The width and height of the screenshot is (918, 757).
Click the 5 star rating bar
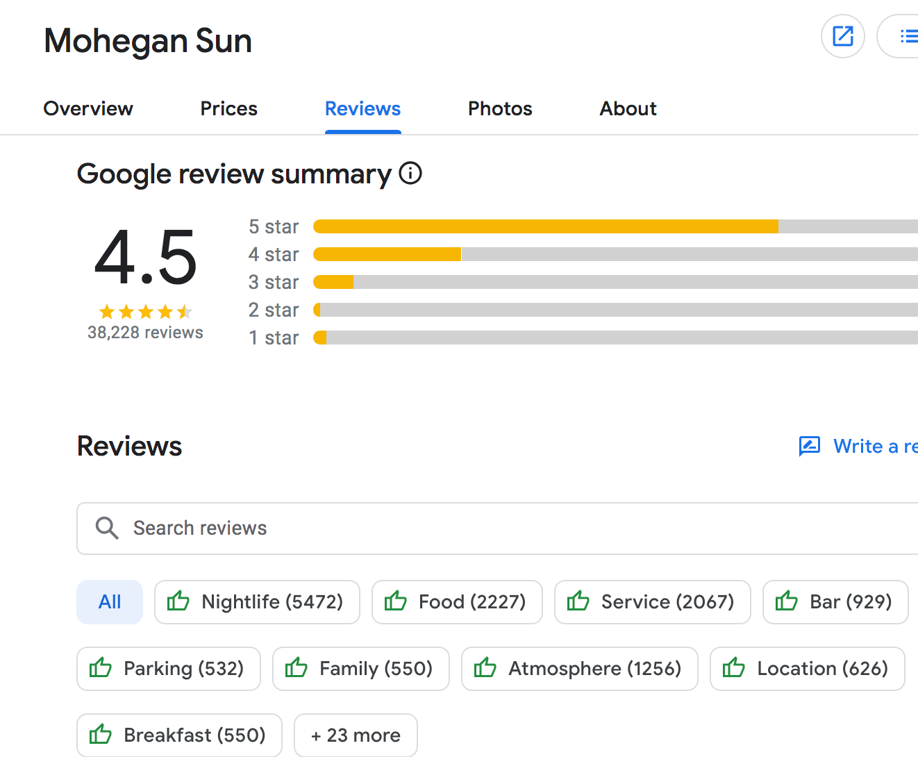615,226
